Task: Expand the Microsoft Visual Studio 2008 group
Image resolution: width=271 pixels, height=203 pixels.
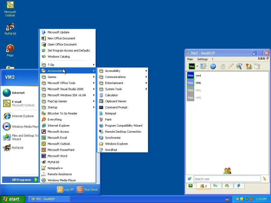Action: click(68, 89)
